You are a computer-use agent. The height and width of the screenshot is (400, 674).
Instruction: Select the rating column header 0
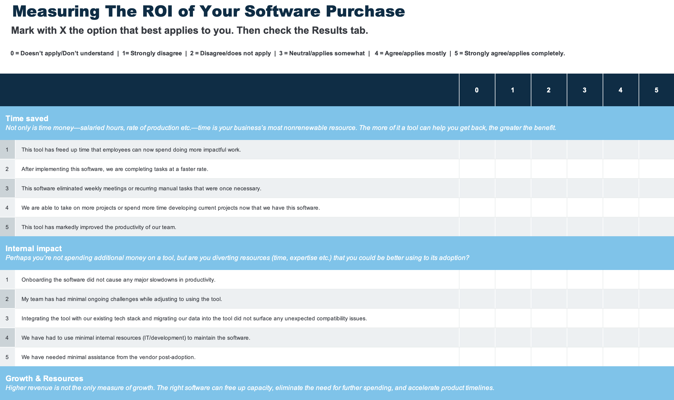[477, 90]
